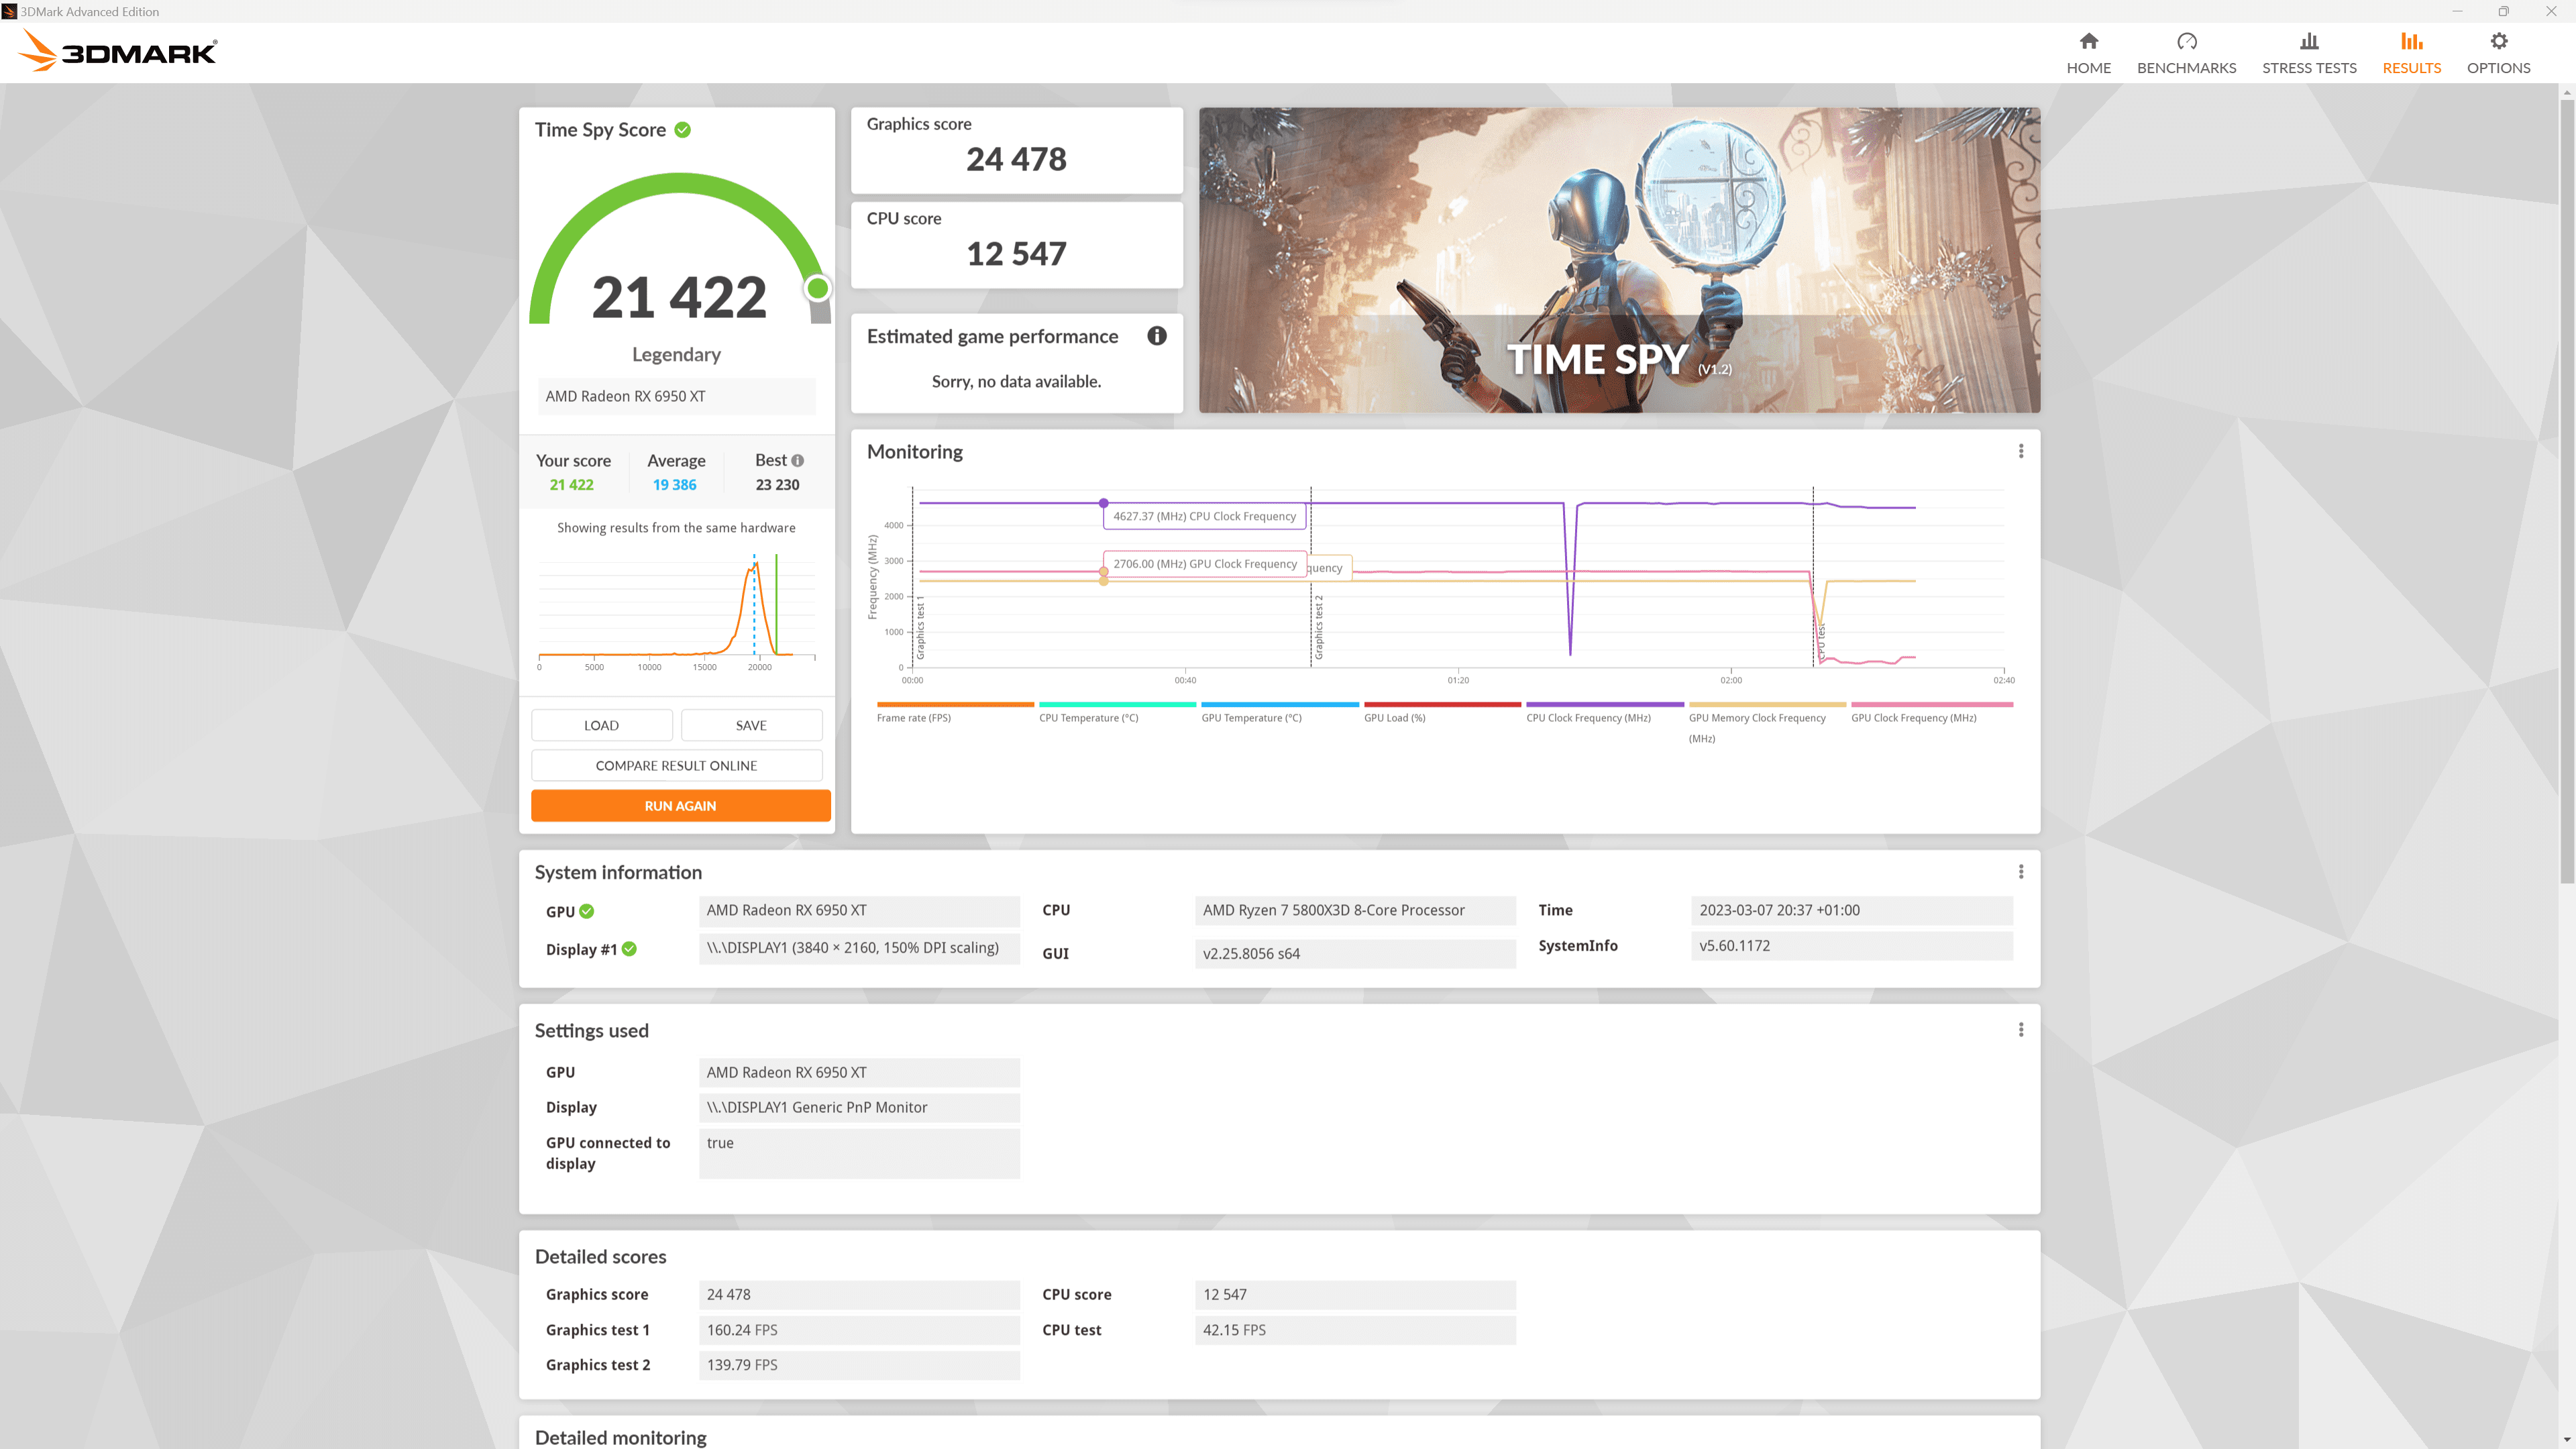Click the Legendary rating label
The height and width of the screenshot is (1449, 2576).
[x=676, y=354]
